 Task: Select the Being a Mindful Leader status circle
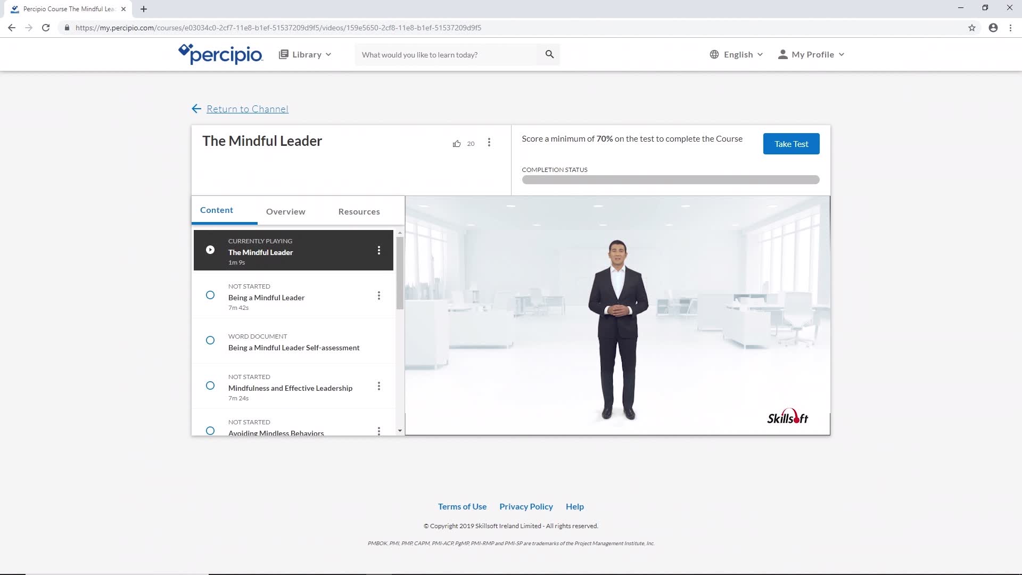[210, 295]
